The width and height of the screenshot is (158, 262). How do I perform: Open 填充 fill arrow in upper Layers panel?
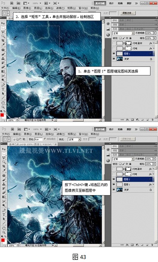click(155, 38)
